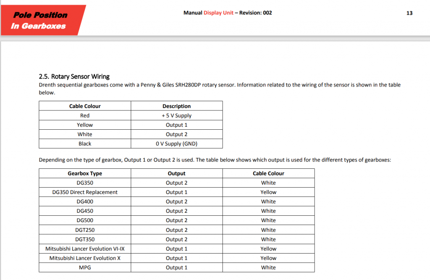Click page number 13

pyautogui.click(x=409, y=13)
